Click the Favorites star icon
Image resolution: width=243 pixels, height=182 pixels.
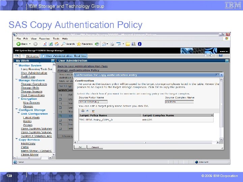click(79, 44)
